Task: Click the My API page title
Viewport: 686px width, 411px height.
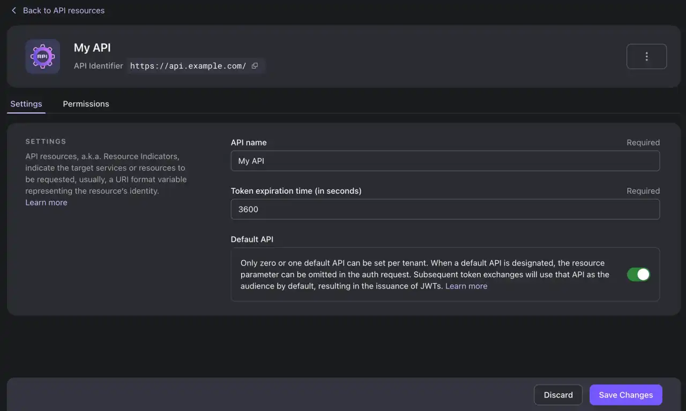Action: [x=92, y=48]
